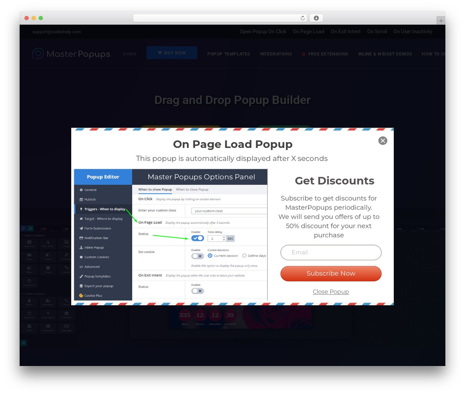
Task: Click the On Scroll top link
Action: [377, 32]
